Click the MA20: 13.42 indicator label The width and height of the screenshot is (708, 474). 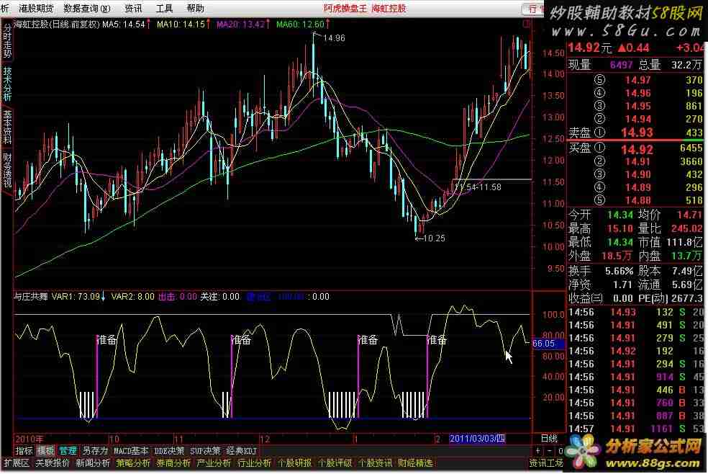pyautogui.click(x=240, y=24)
